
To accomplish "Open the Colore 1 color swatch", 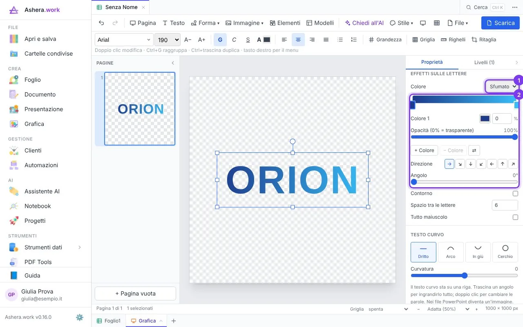I will (x=485, y=119).
